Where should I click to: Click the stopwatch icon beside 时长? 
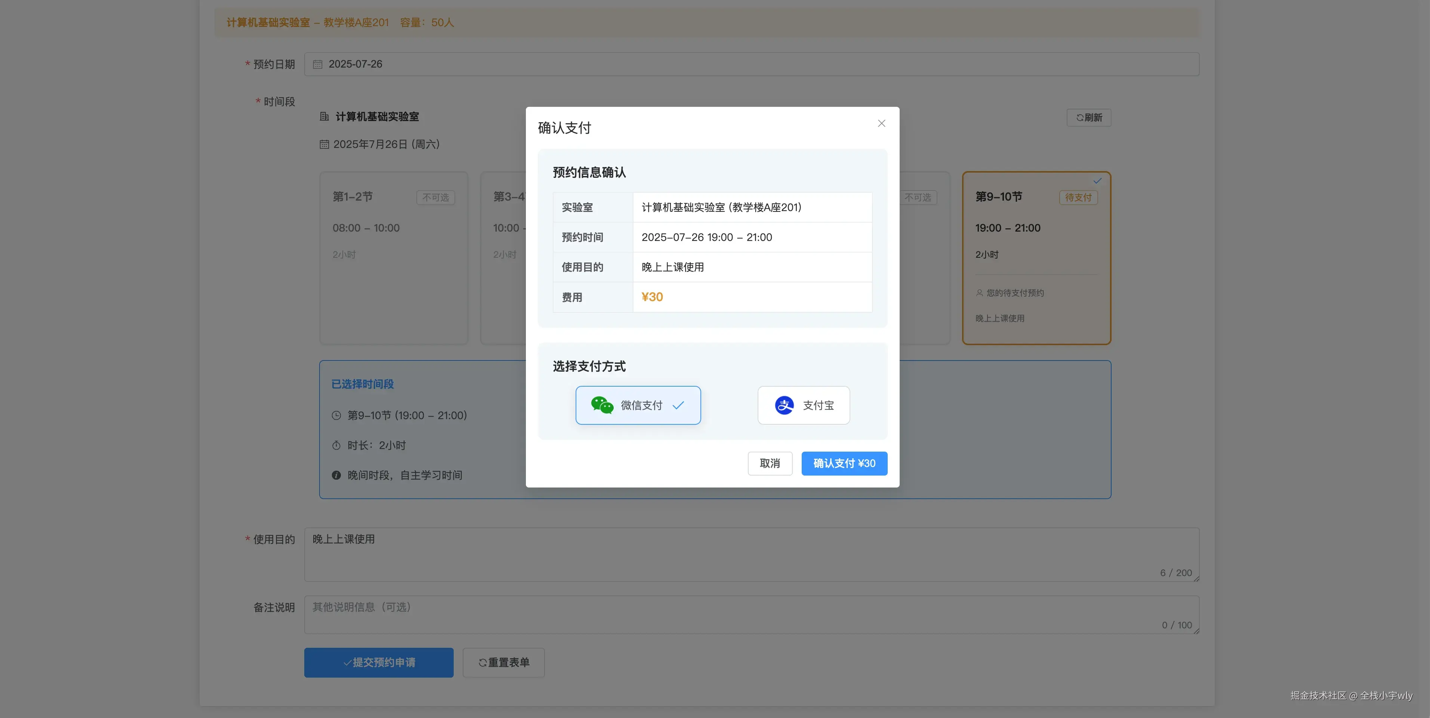(336, 446)
